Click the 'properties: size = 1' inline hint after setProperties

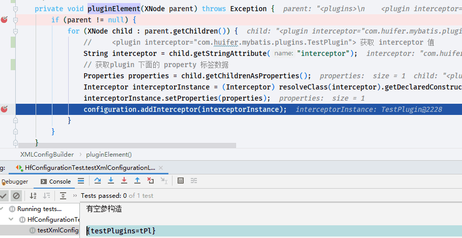[x=322, y=98]
